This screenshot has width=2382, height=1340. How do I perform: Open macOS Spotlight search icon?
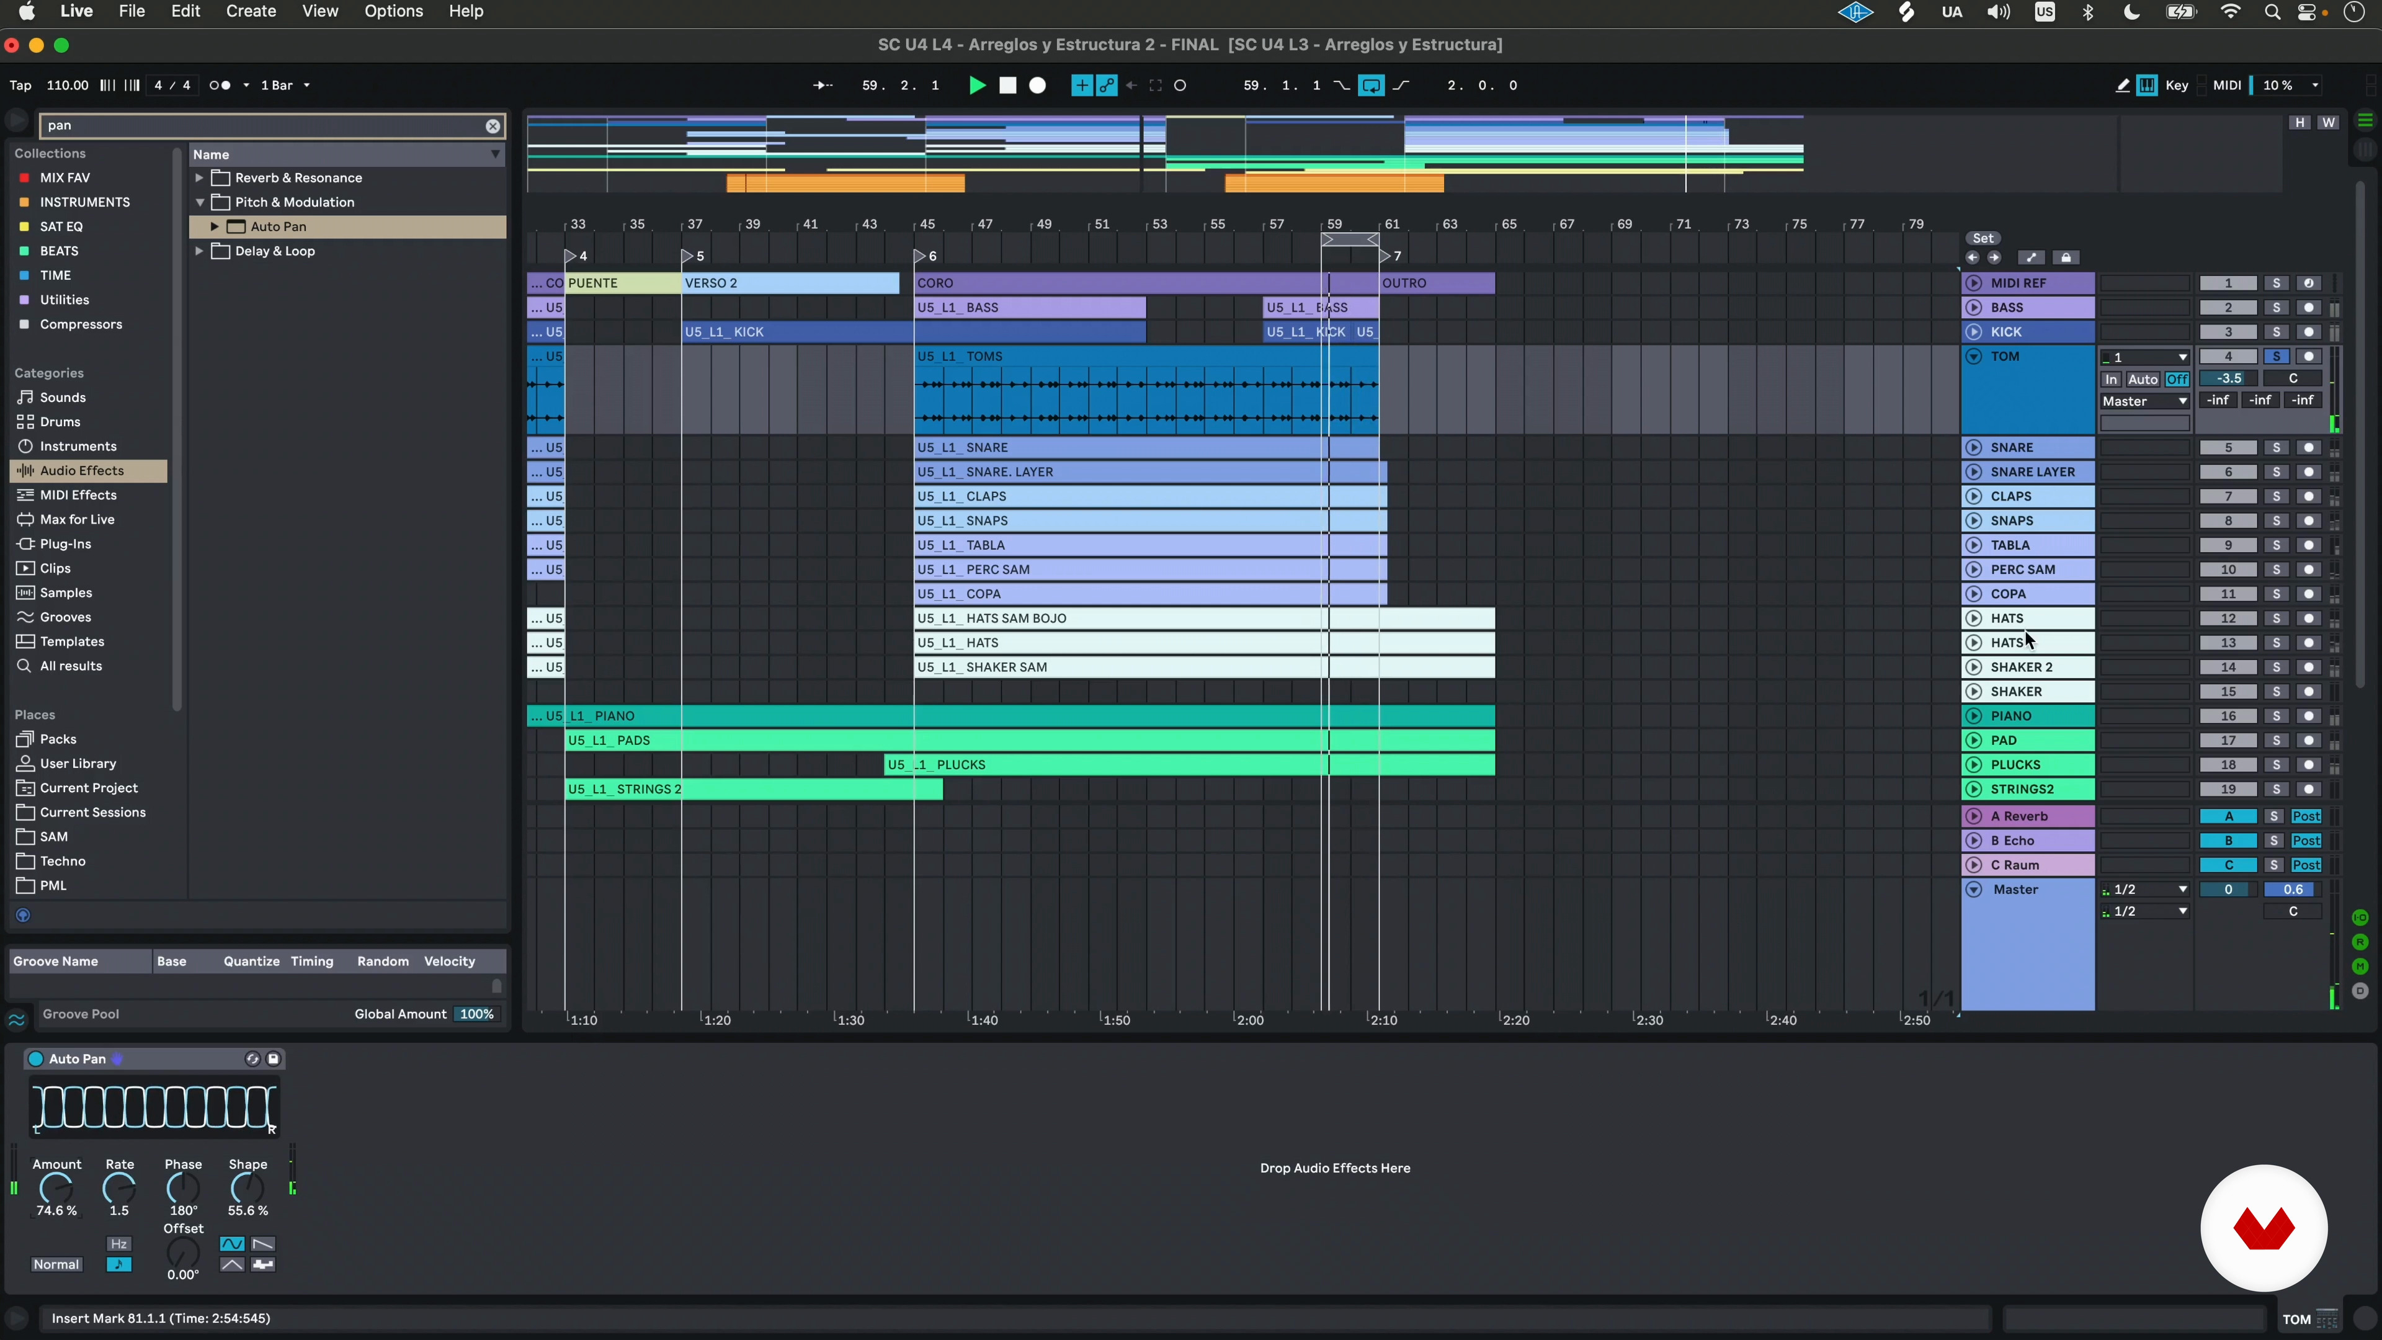point(2272,12)
